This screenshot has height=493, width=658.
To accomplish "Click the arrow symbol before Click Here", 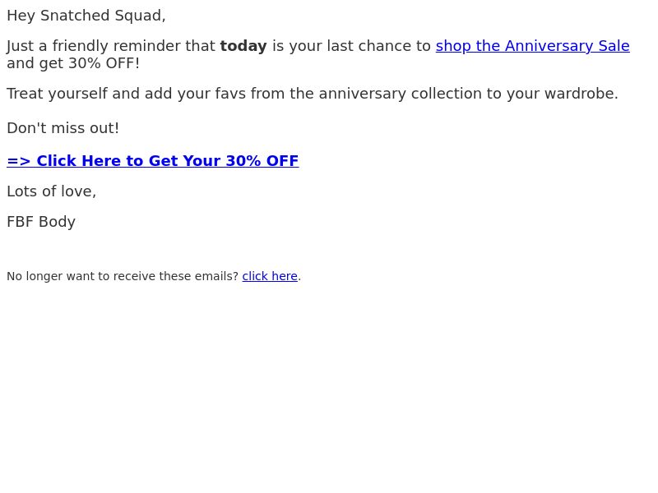I will pos(18,161).
